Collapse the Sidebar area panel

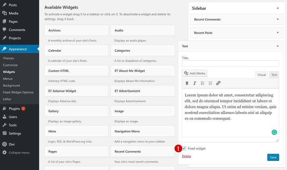point(278,8)
